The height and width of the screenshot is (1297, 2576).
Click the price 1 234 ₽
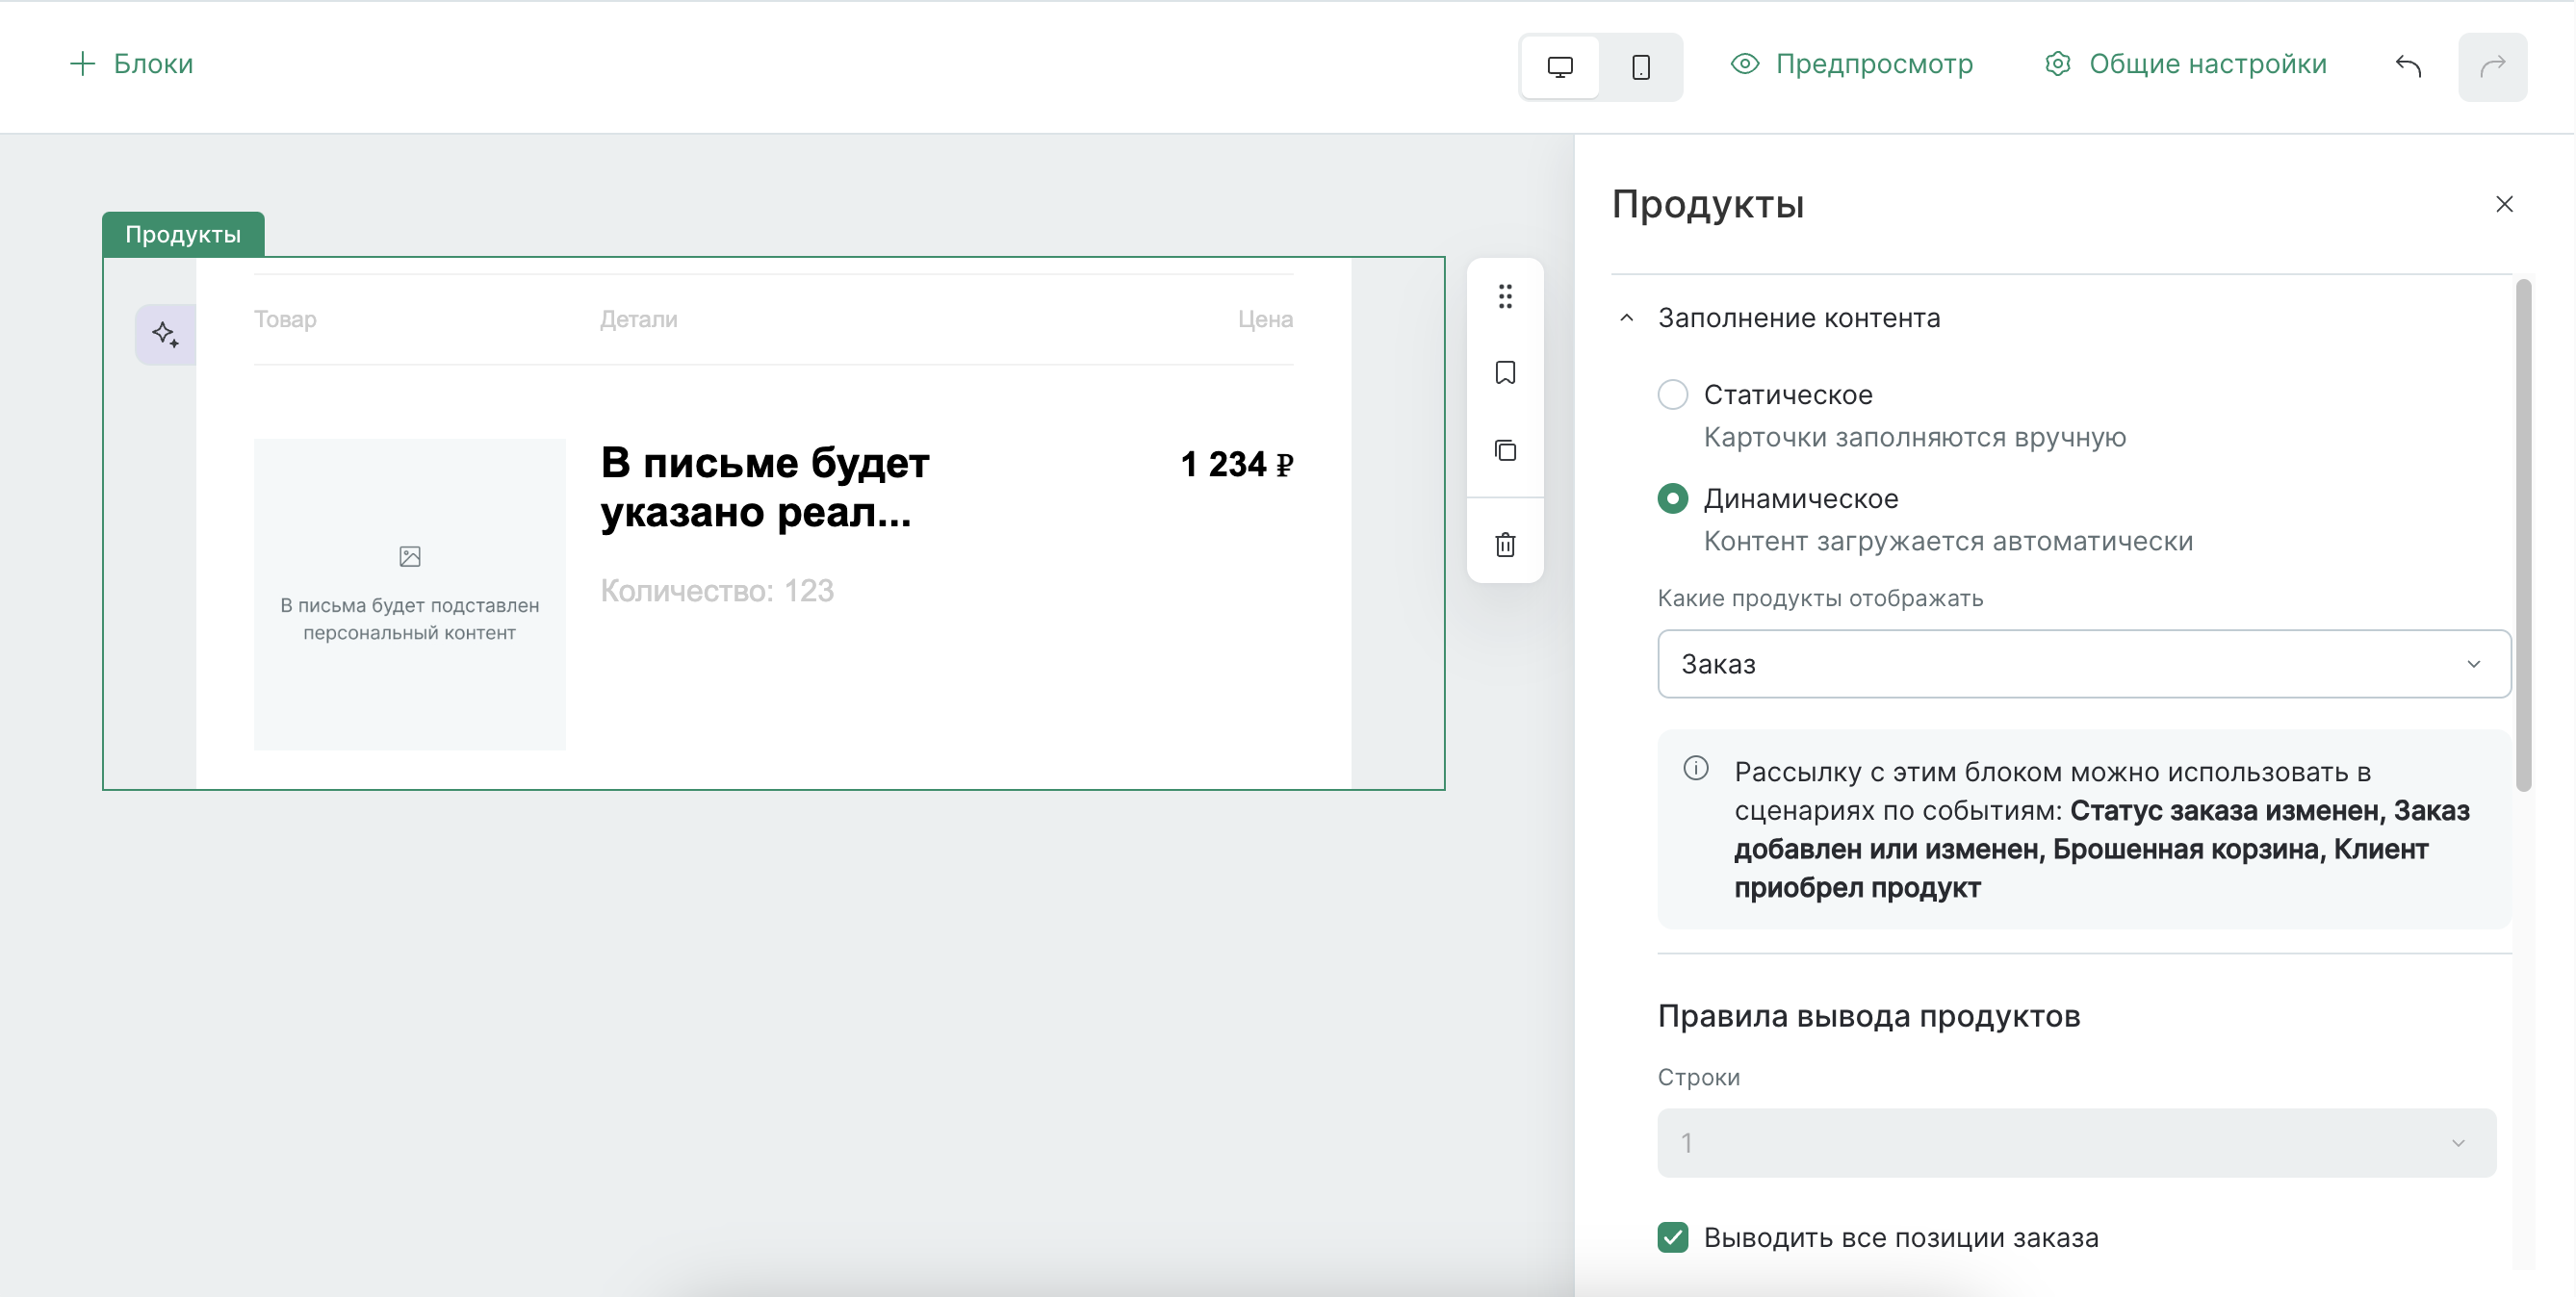pyautogui.click(x=1237, y=465)
